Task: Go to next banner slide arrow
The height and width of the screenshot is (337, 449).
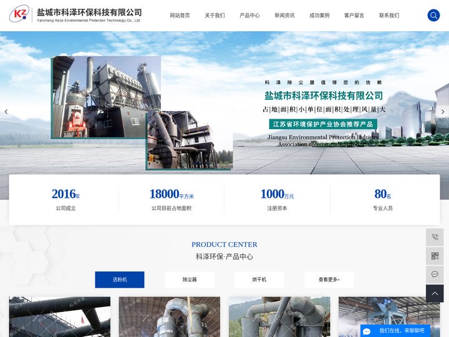Action: click(x=443, y=112)
